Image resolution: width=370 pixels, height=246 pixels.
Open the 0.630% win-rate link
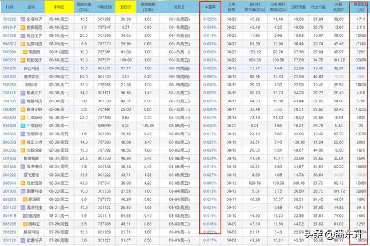coord(210,126)
